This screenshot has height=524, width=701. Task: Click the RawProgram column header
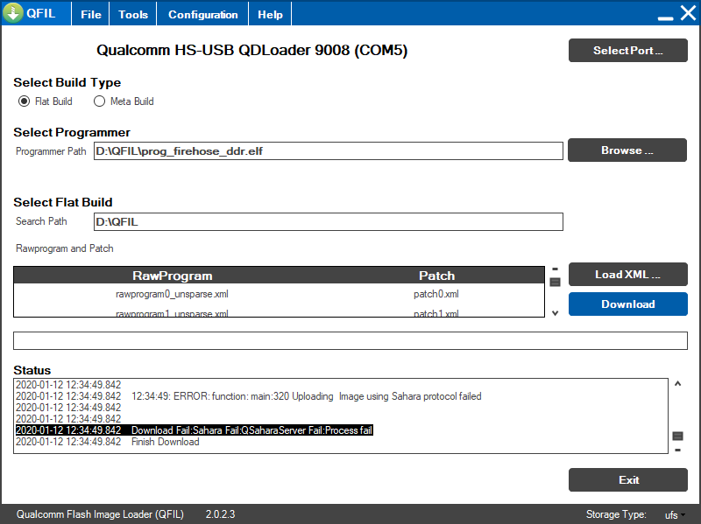point(172,276)
